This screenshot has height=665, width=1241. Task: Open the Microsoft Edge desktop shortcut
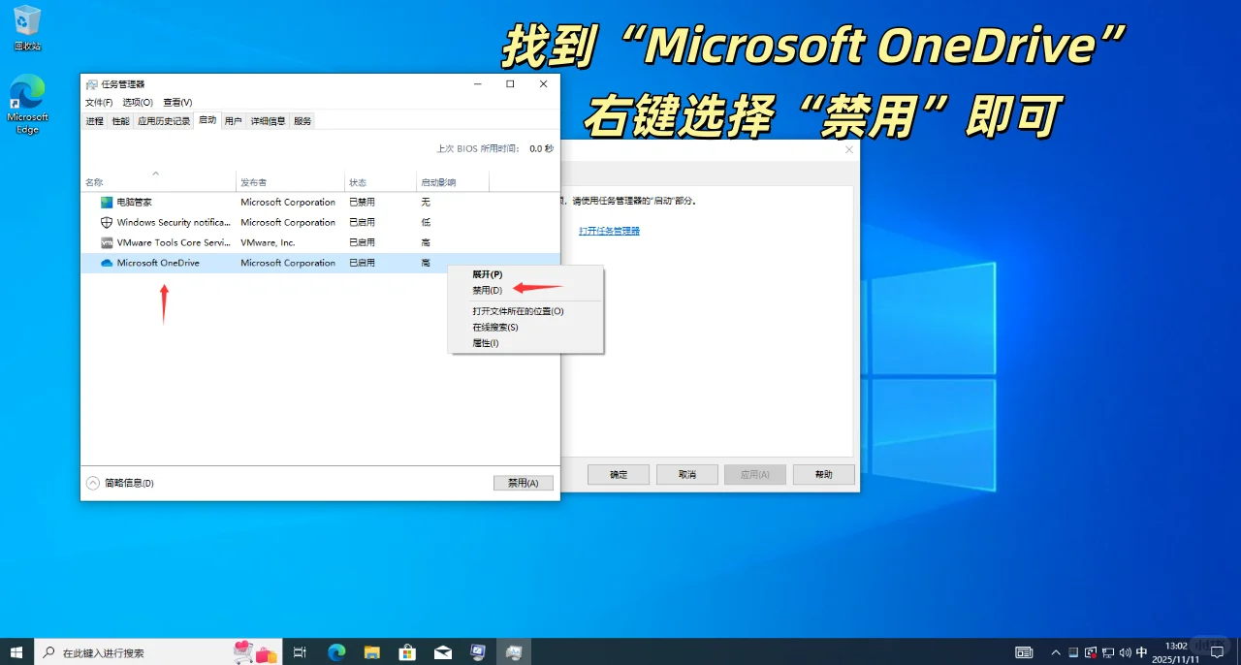coord(27,105)
